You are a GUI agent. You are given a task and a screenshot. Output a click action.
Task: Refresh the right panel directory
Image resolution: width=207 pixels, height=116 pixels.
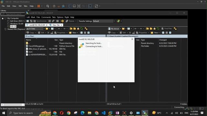click(x=158, y=29)
